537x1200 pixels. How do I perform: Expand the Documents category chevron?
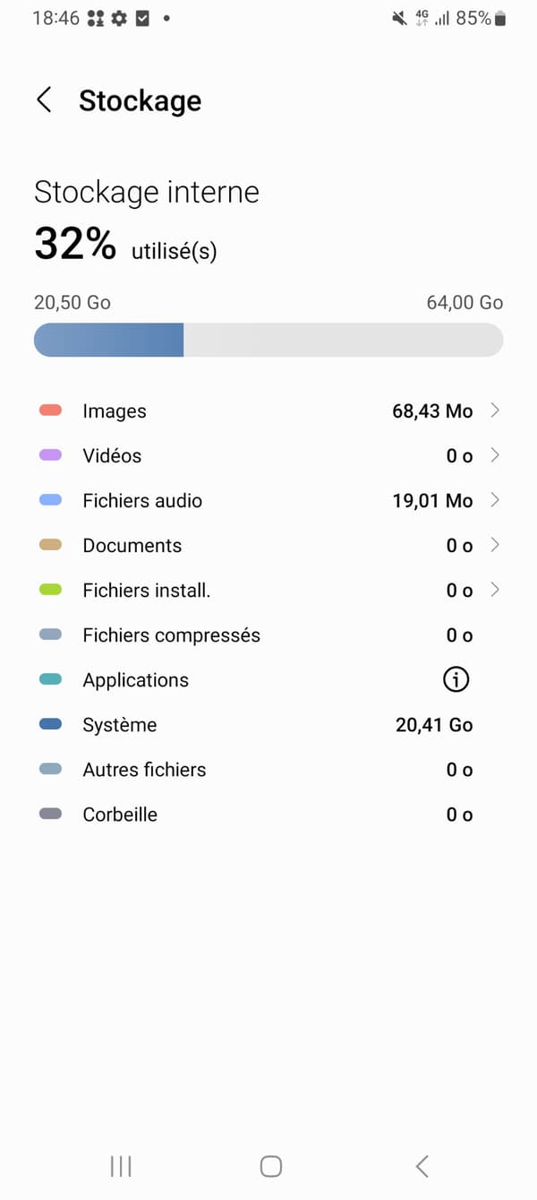pyautogui.click(x=495, y=546)
